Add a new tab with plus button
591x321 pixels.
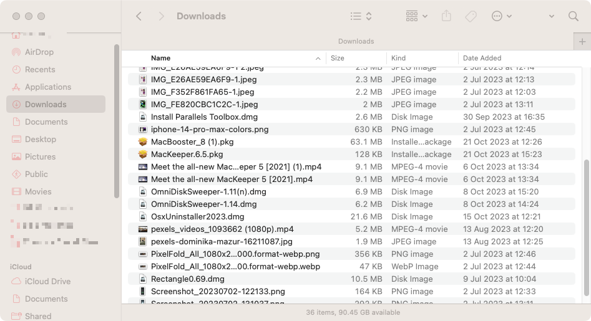(582, 41)
